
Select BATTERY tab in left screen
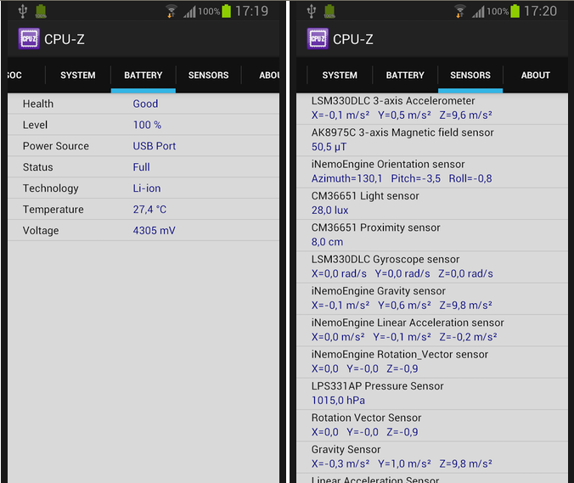point(143,75)
